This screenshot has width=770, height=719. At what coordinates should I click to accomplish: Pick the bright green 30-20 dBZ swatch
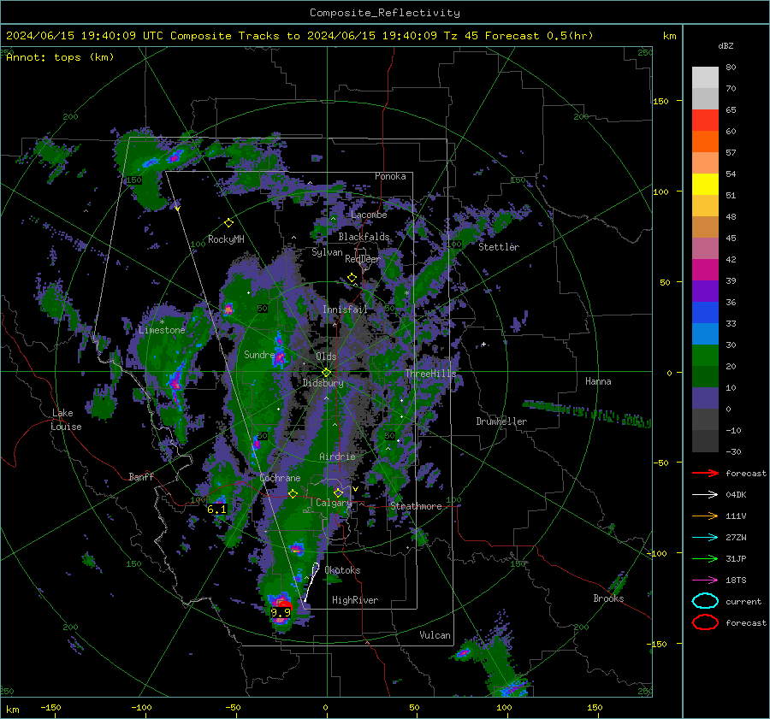pyautogui.click(x=705, y=355)
